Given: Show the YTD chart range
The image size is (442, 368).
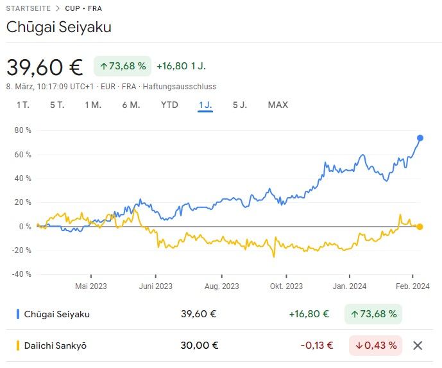Looking at the screenshot, I should pos(169,105).
